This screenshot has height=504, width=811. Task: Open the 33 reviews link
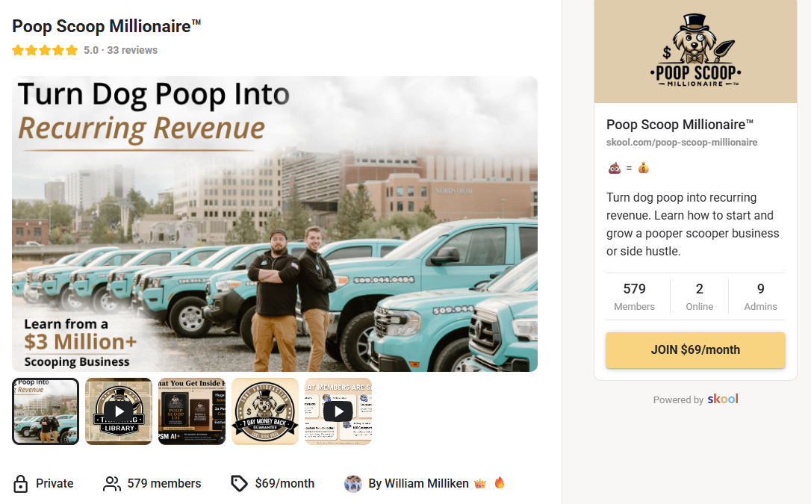(132, 50)
